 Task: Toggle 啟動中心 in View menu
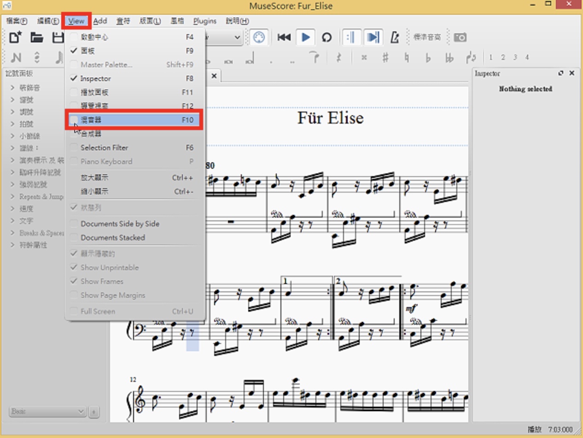coord(134,37)
